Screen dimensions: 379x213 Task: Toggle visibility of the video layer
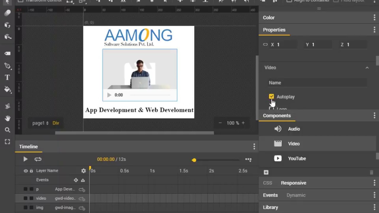(25, 198)
